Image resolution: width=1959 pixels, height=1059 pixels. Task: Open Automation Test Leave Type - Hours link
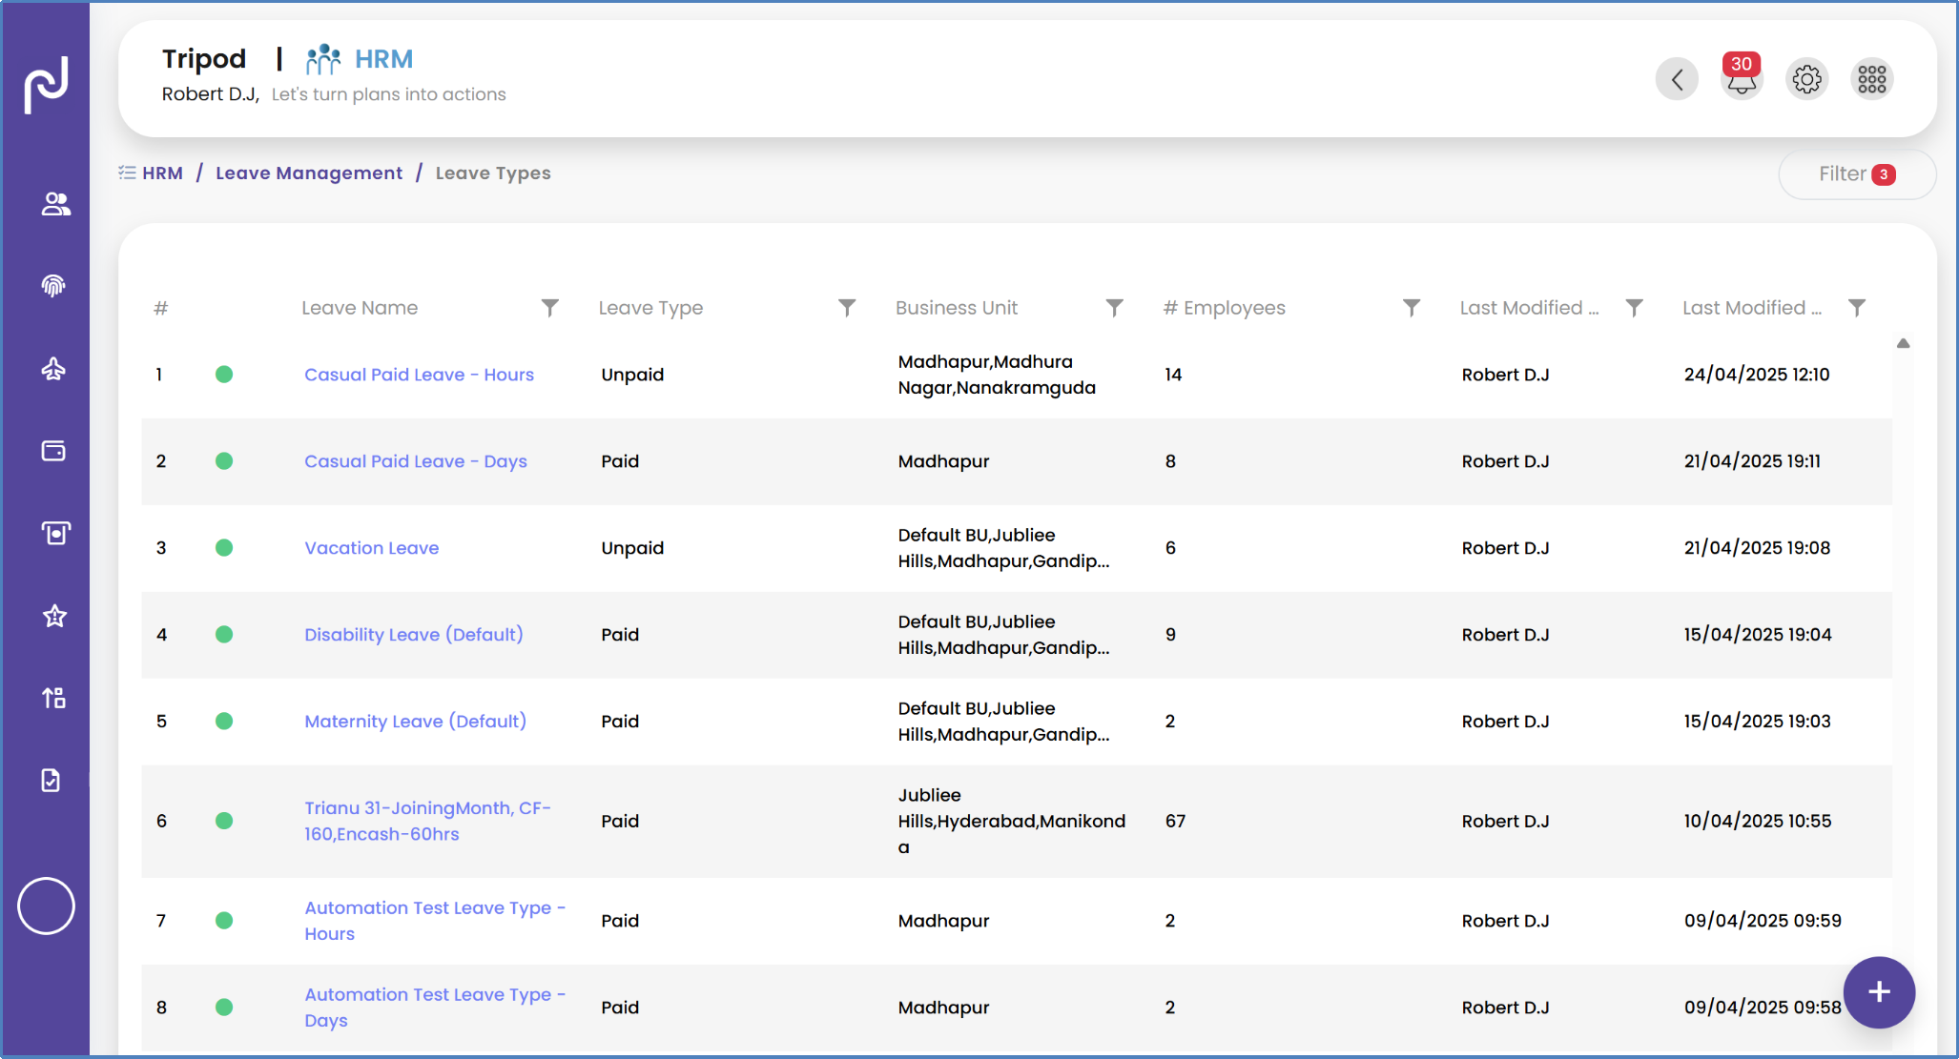[x=435, y=921]
